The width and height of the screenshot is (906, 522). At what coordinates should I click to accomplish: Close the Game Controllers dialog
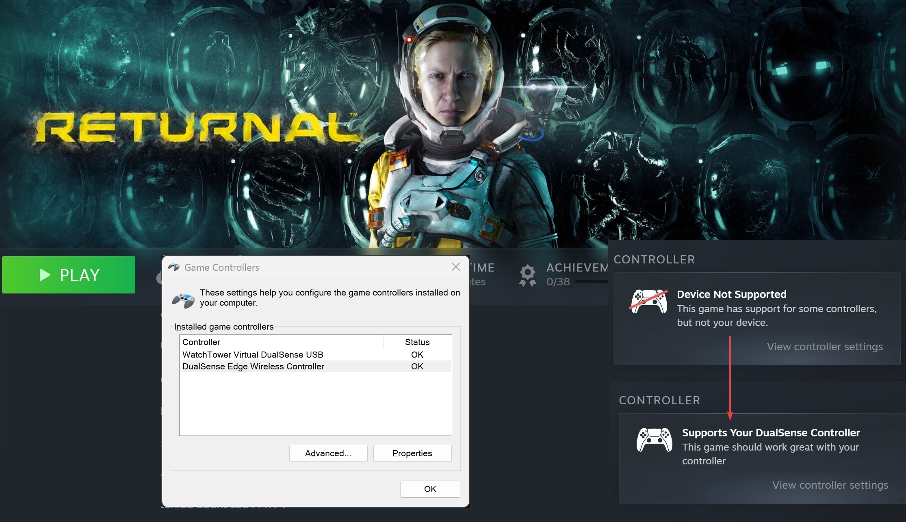455,267
